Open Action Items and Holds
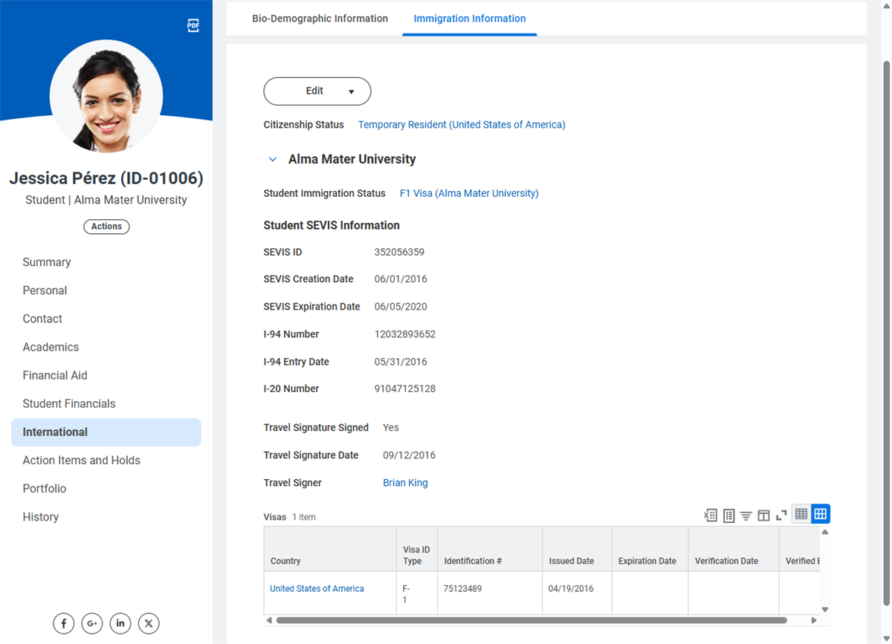The width and height of the screenshot is (892, 644). click(x=106, y=461)
